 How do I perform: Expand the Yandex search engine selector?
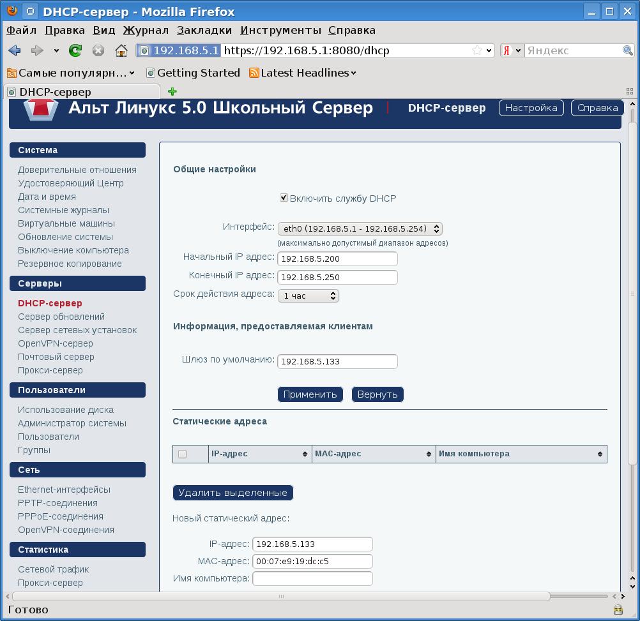click(512, 50)
